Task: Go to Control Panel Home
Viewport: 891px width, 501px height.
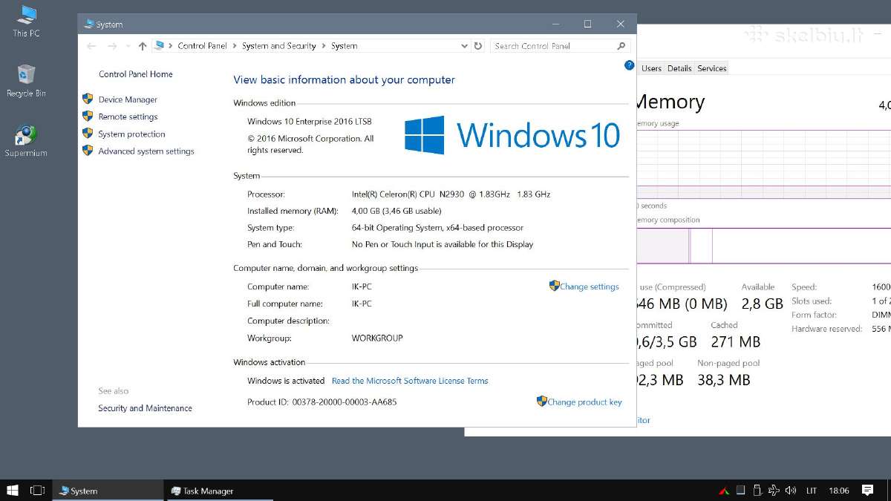Action: coord(135,74)
